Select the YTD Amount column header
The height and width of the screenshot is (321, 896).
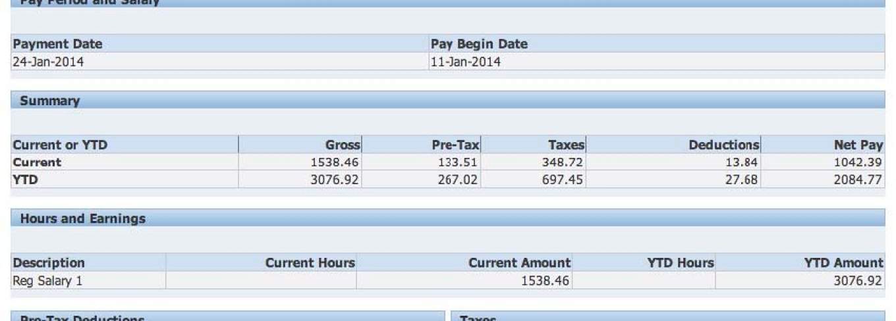(843, 263)
